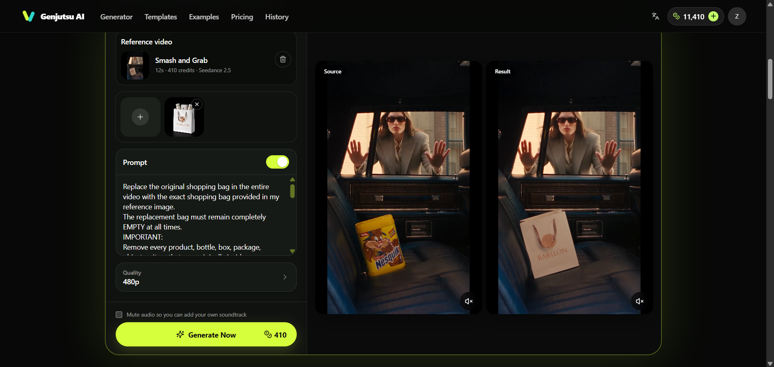Open the Examples page
Screen dimensions: 774x367
204,17
